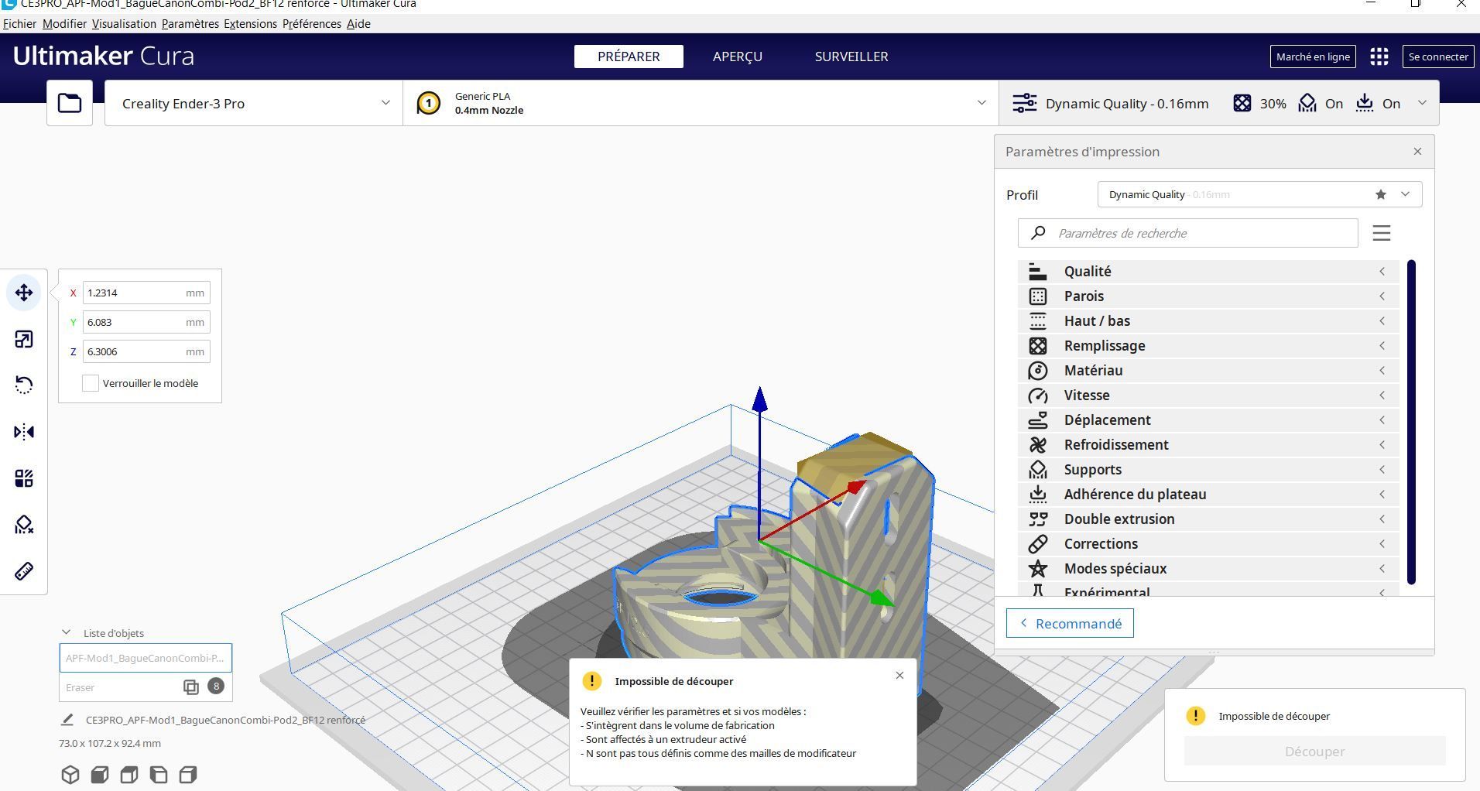The width and height of the screenshot is (1480, 791).
Task: Expand the Déplacement settings section
Action: [1208, 419]
